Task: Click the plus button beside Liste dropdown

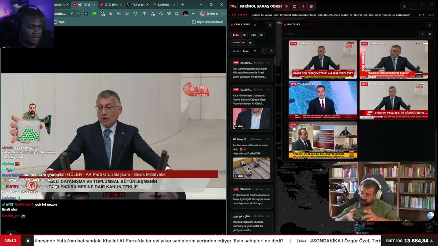Action: pos(263,51)
